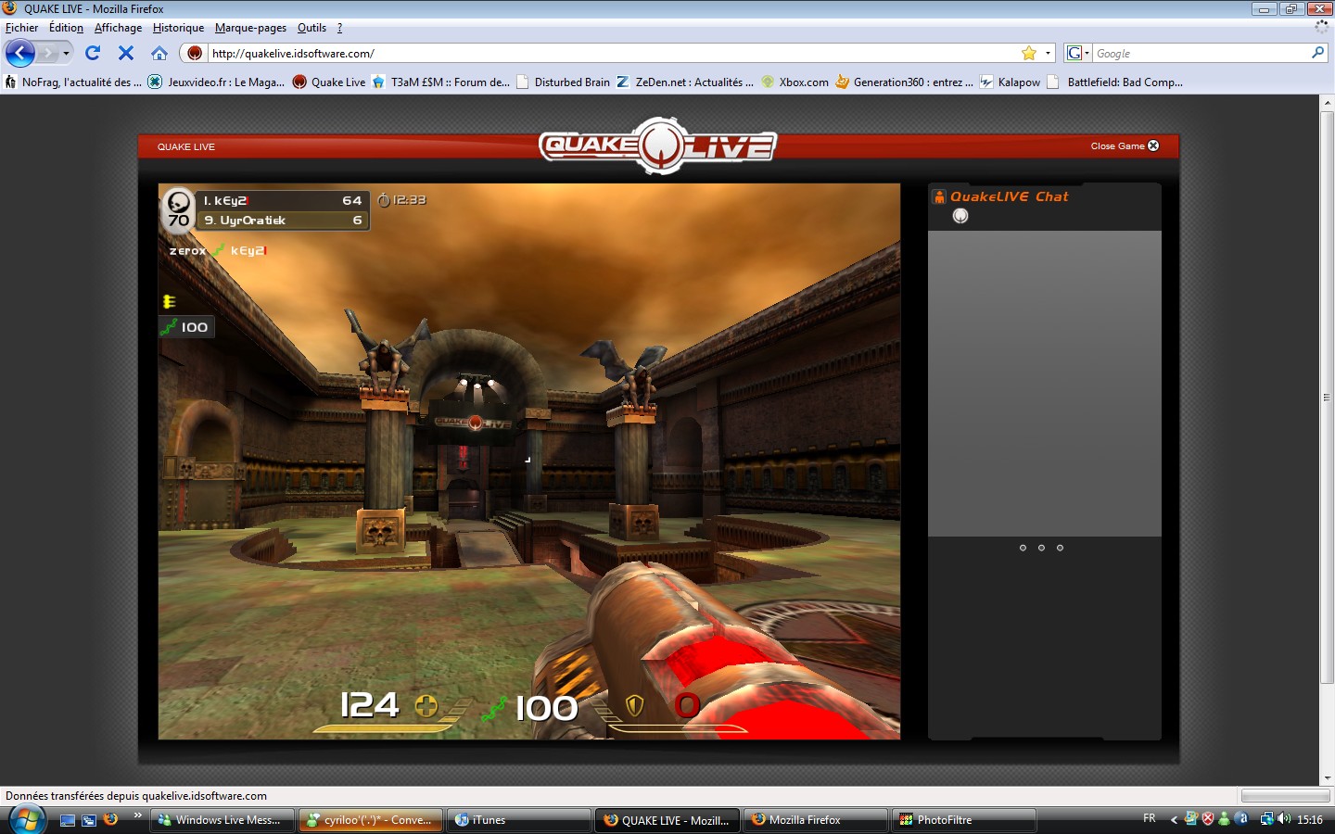Click the match timer clock icon

point(384,199)
